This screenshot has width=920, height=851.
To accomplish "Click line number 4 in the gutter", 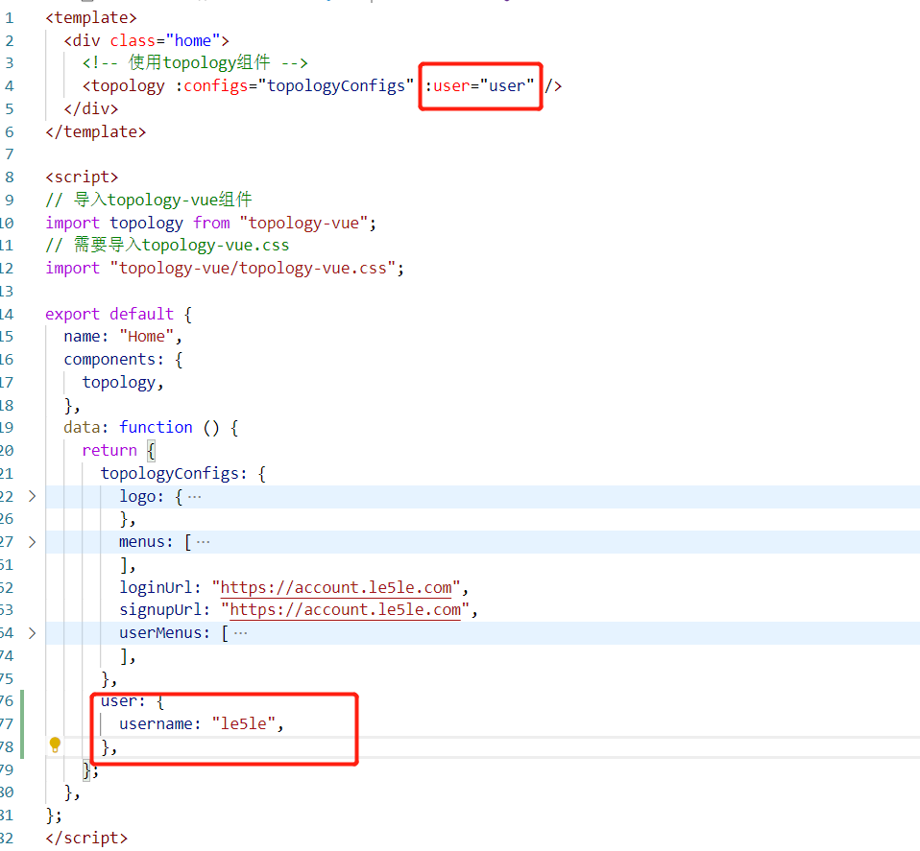I will click(x=10, y=86).
